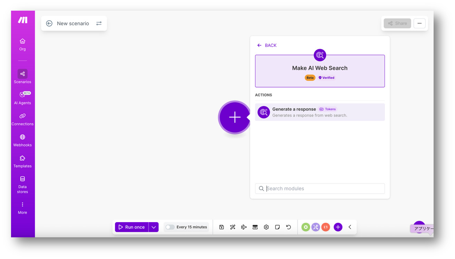This screenshot has height=259, width=455.
Task: Select the Generate a response action
Action: tap(320, 112)
